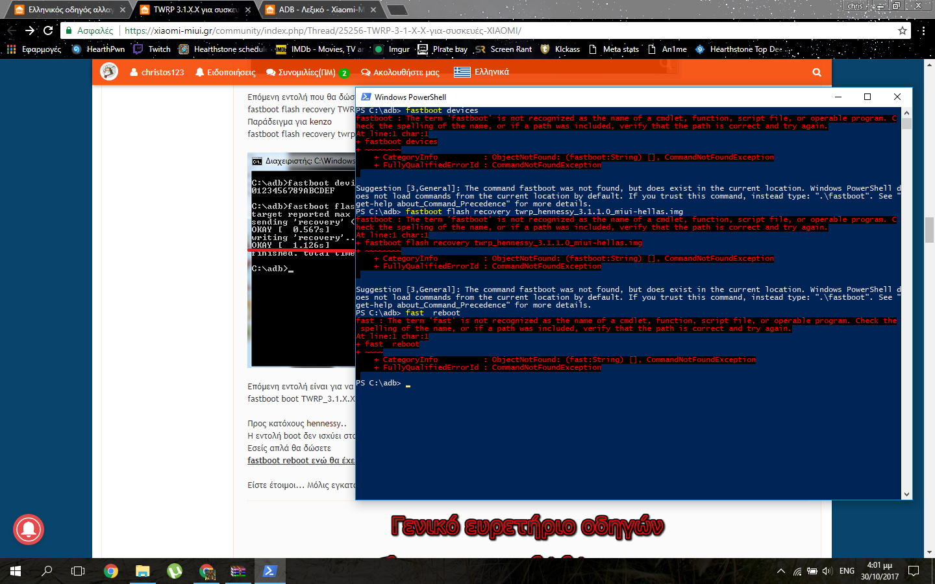Open the Action Center notification icon
This screenshot has height=584, width=935.
click(x=914, y=571)
